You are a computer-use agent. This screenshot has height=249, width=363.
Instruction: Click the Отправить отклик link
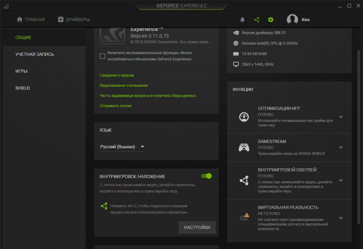115,106
